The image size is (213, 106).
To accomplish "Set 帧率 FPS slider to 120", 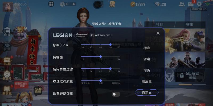I will click(x=118, y=45).
